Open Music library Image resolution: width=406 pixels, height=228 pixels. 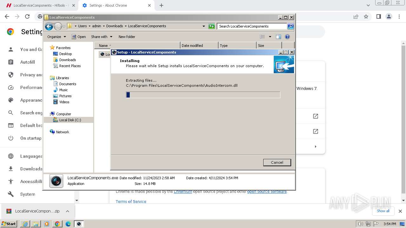(63, 90)
